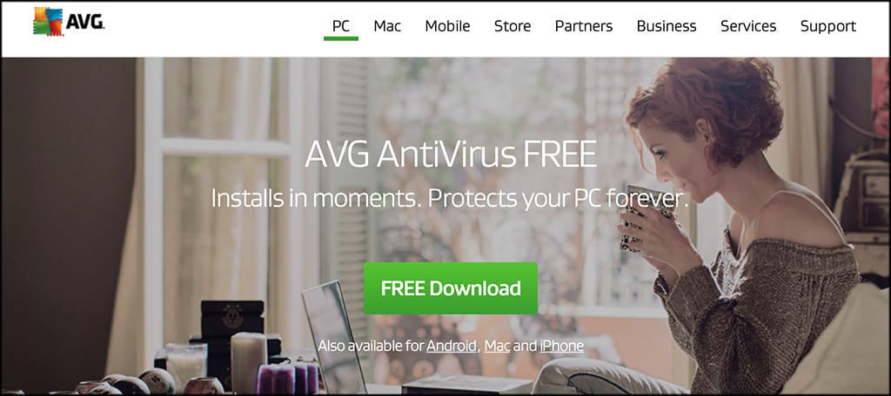The image size is (891, 396).
Task: Select Services in the top navigation
Action: pos(748,26)
